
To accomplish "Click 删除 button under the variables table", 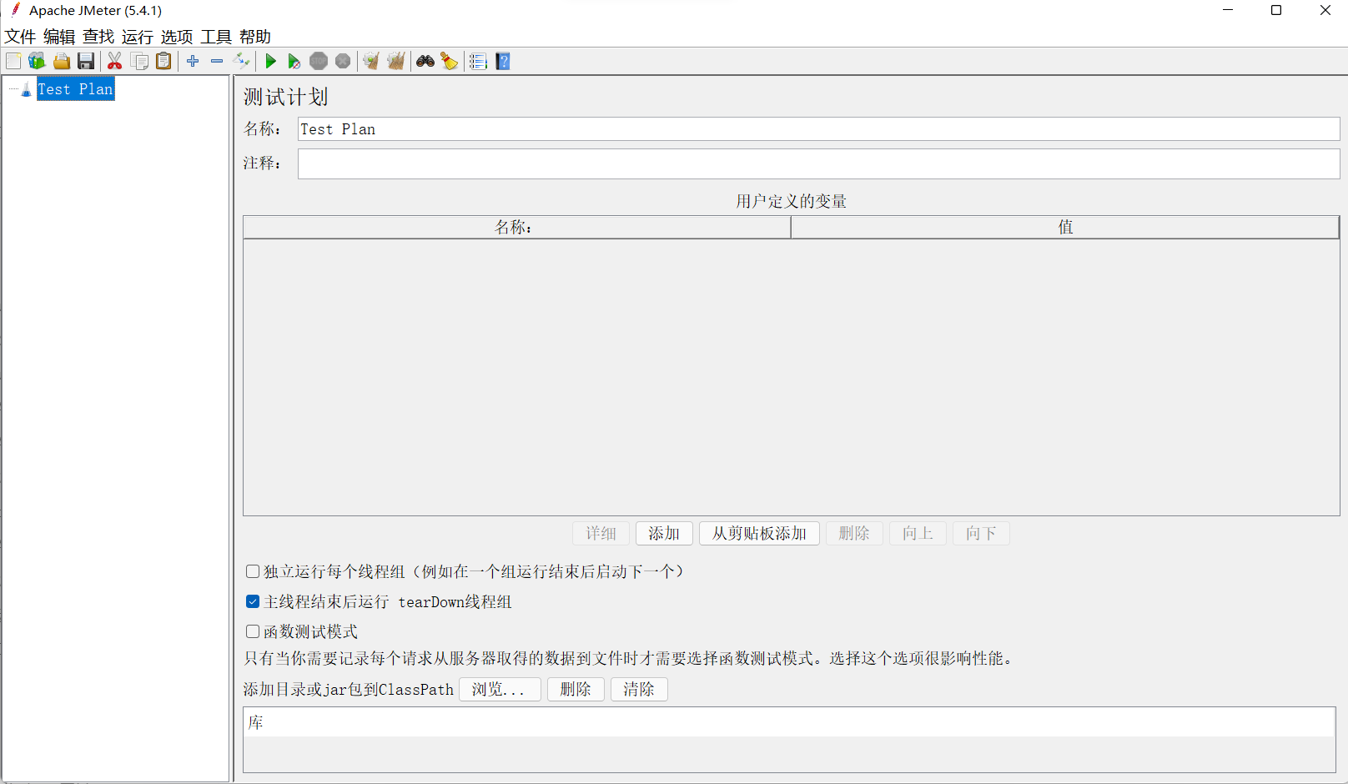I will coord(854,533).
